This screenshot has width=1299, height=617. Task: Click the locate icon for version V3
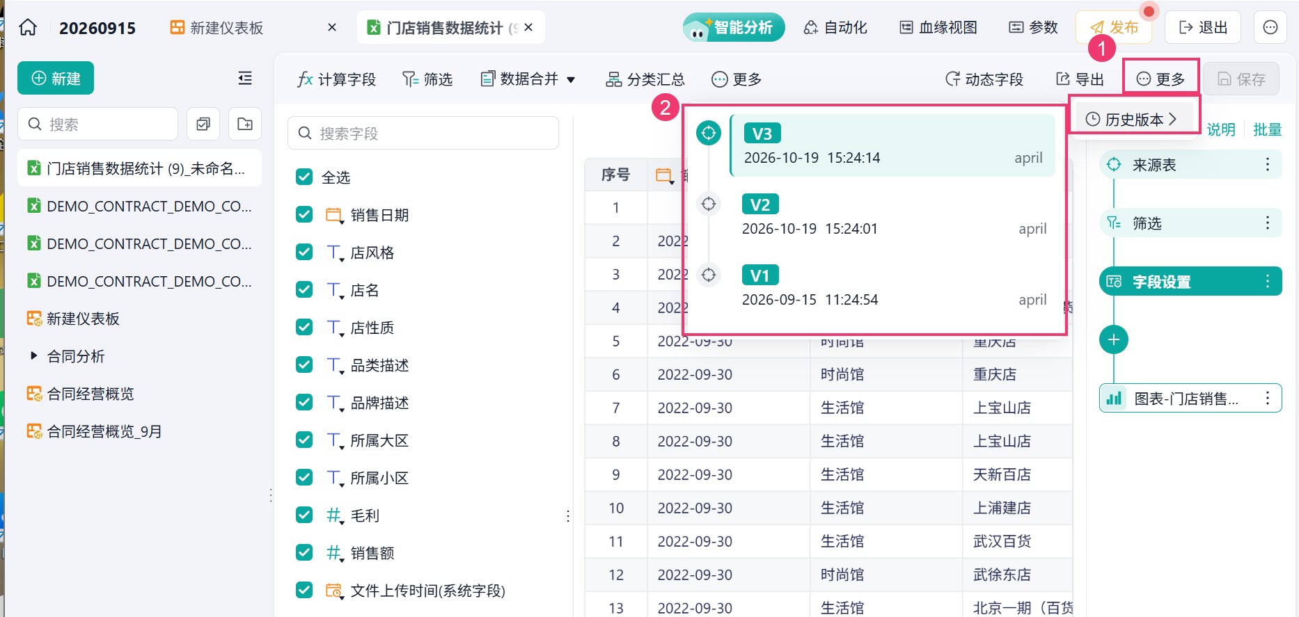[709, 132]
